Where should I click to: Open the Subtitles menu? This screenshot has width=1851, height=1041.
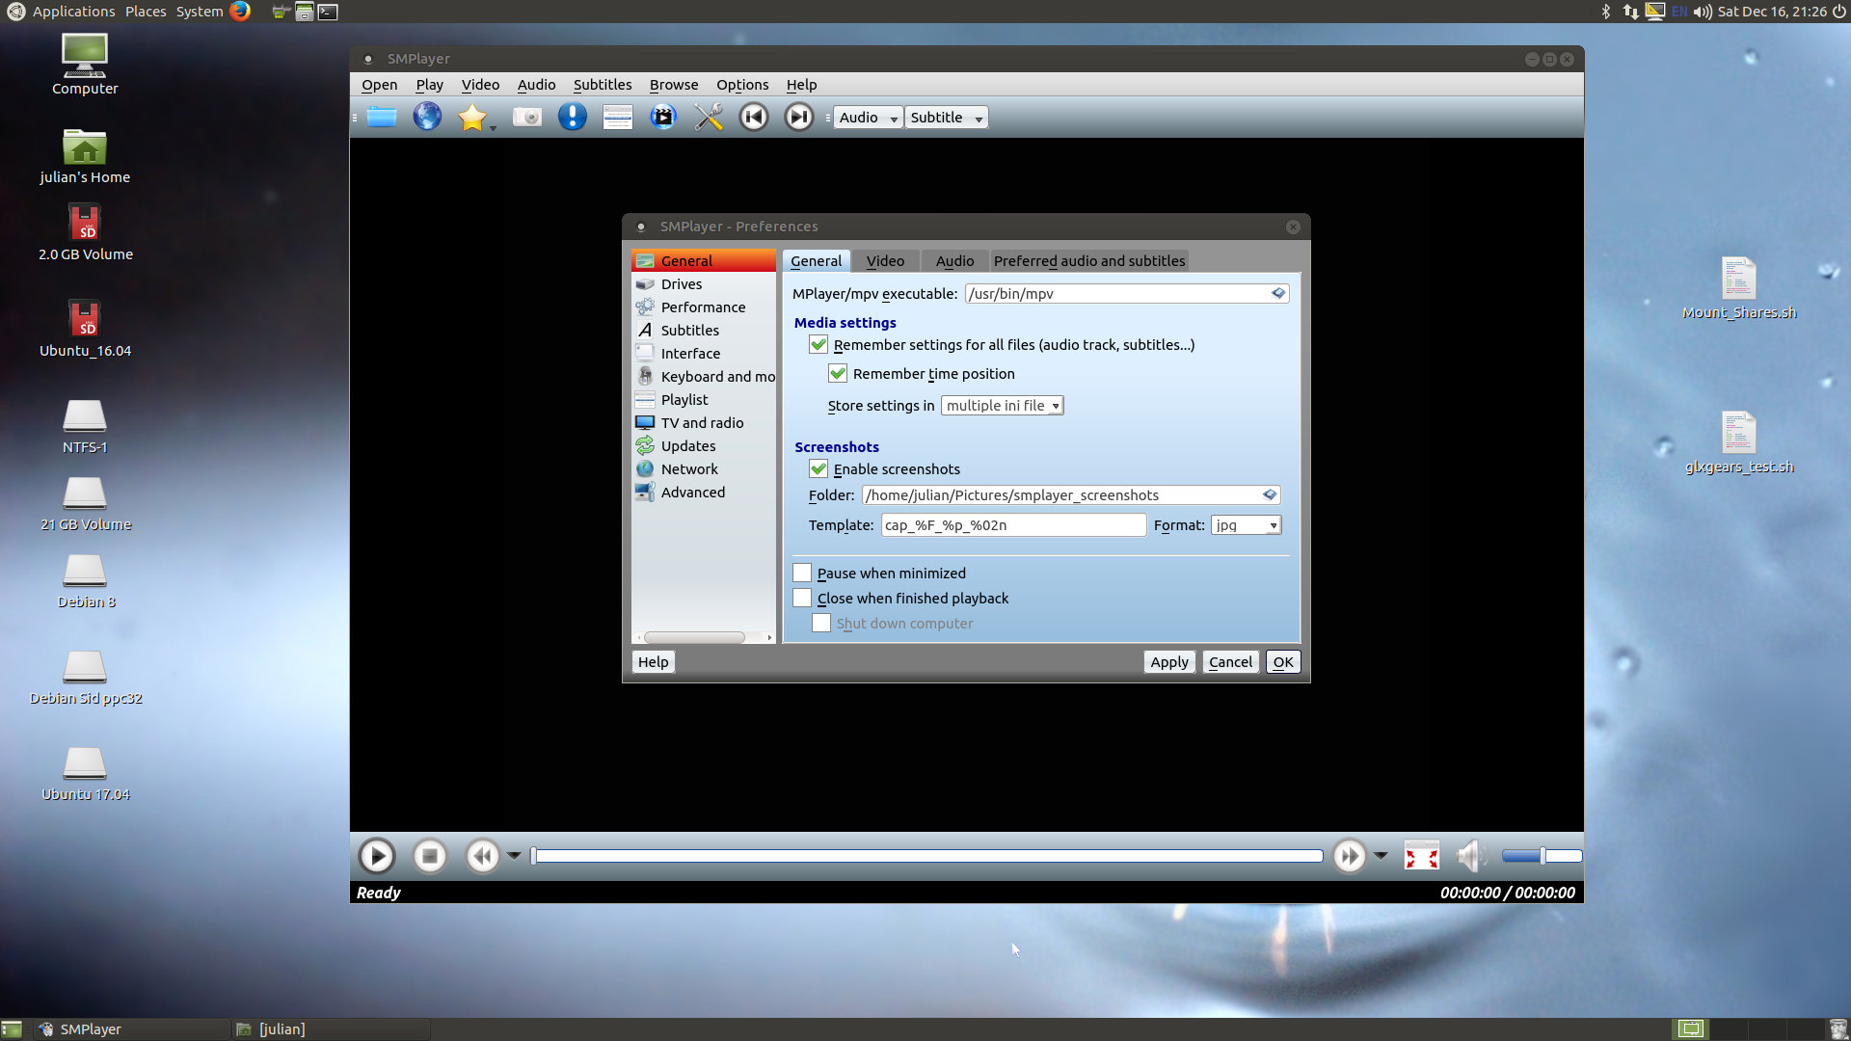click(x=603, y=85)
